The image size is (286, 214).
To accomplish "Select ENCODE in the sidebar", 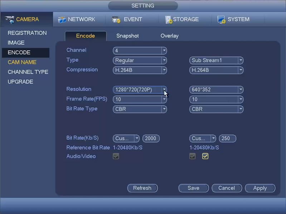I will click(x=26, y=53).
